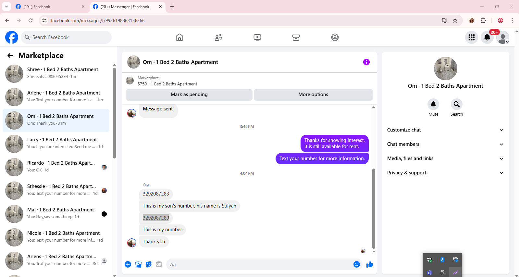Go to the Home feed icon

tap(179, 37)
